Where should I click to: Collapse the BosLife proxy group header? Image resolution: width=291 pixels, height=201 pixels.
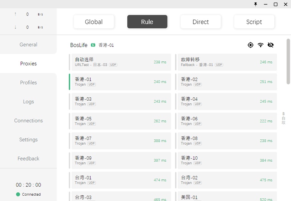coord(79,45)
